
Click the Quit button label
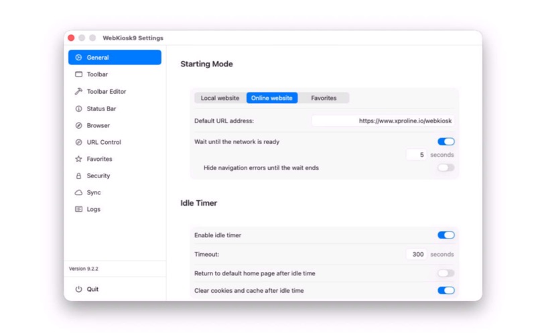tap(92, 289)
